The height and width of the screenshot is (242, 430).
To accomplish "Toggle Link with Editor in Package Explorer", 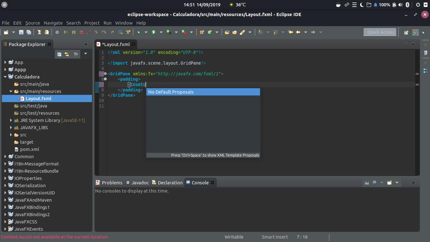I will [67, 54].
